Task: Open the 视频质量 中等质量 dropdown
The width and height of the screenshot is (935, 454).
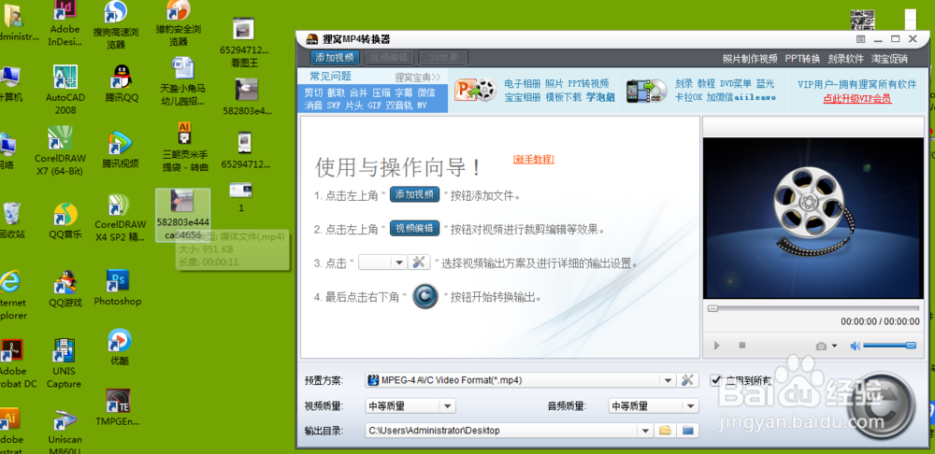Action: tap(410, 405)
